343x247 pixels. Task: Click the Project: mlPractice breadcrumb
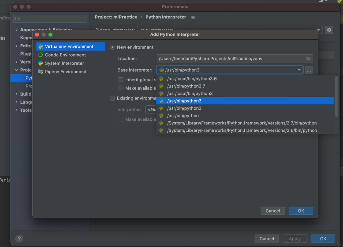tap(116, 17)
